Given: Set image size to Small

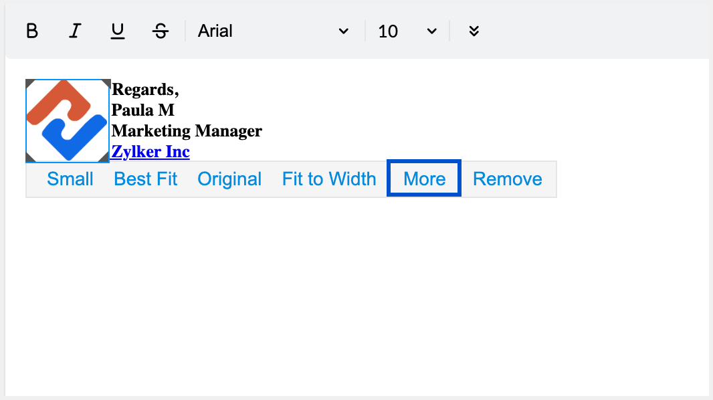Looking at the screenshot, I should pyautogui.click(x=70, y=179).
